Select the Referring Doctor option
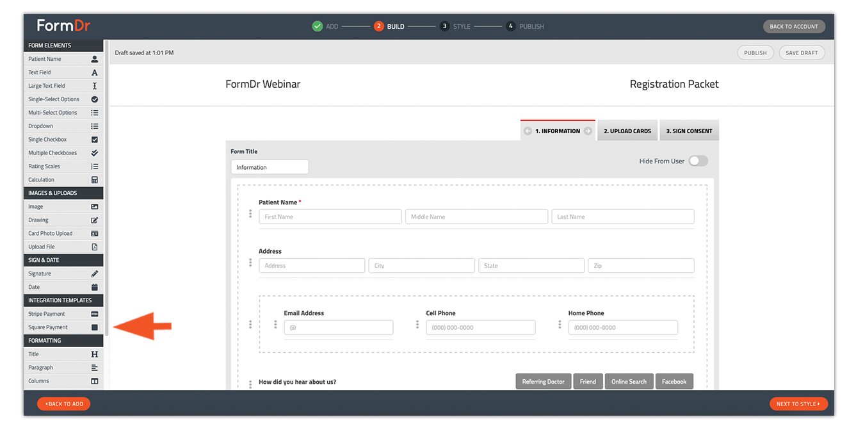847x433 pixels. click(544, 381)
